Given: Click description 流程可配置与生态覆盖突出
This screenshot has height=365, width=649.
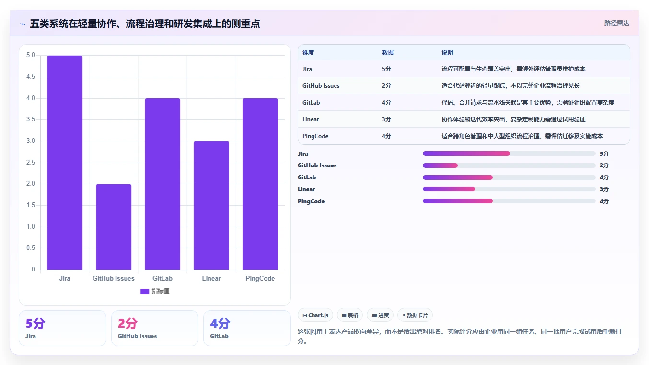Looking at the screenshot, I should [x=513, y=69].
